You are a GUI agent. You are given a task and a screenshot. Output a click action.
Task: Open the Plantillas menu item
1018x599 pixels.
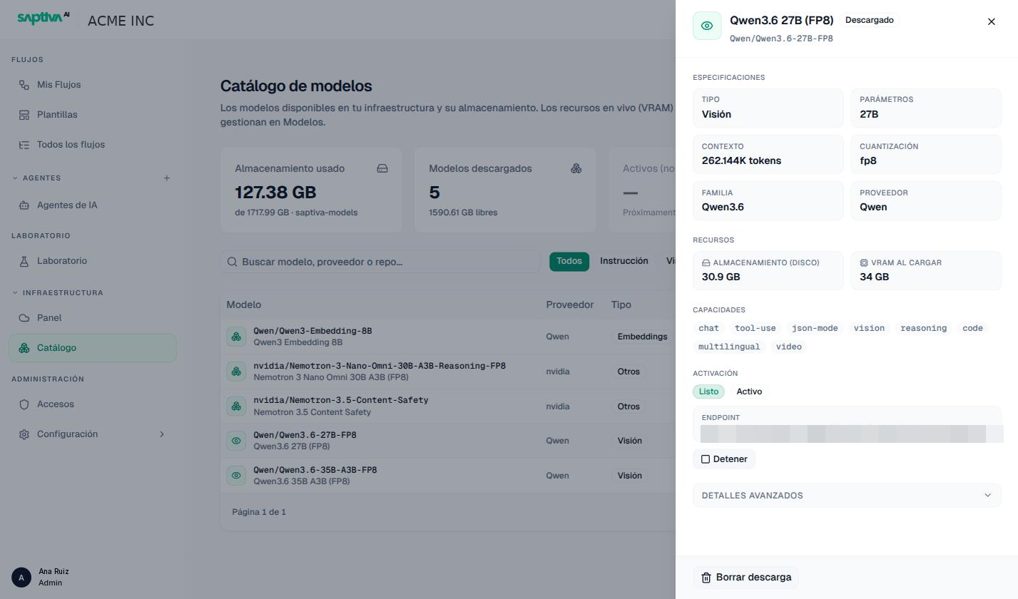pyautogui.click(x=93, y=115)
